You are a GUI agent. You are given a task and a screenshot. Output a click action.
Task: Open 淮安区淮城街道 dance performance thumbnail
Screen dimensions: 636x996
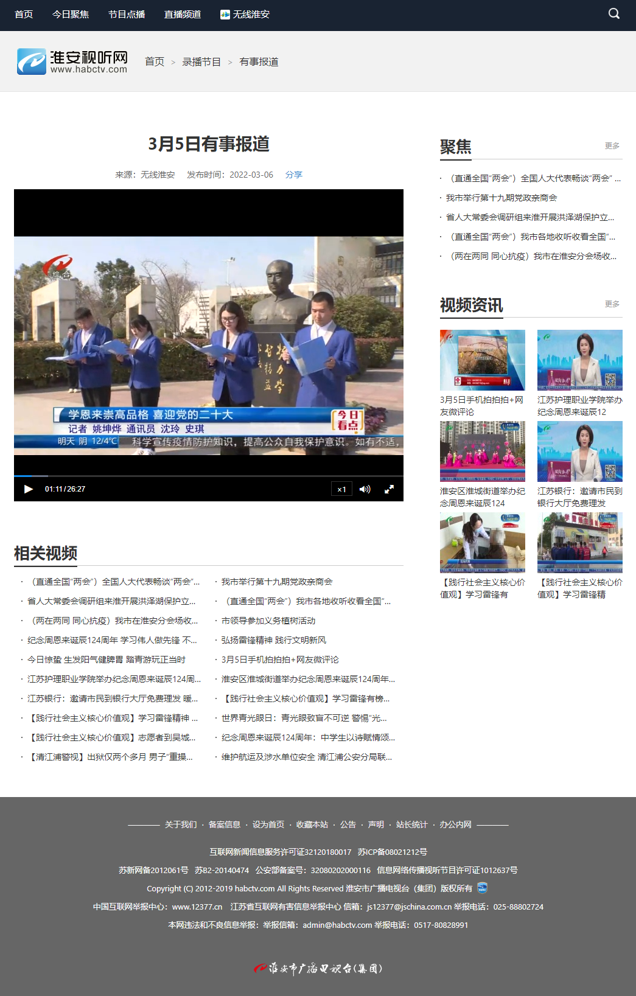click(482, 451)
